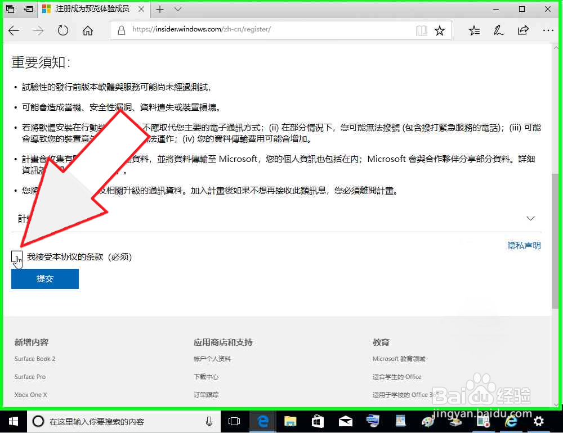Image resolution: width=563 pixels, height=433 pixels.
Task: Click the Make a Web Note pen icon
Action: (x=498, y=30)
